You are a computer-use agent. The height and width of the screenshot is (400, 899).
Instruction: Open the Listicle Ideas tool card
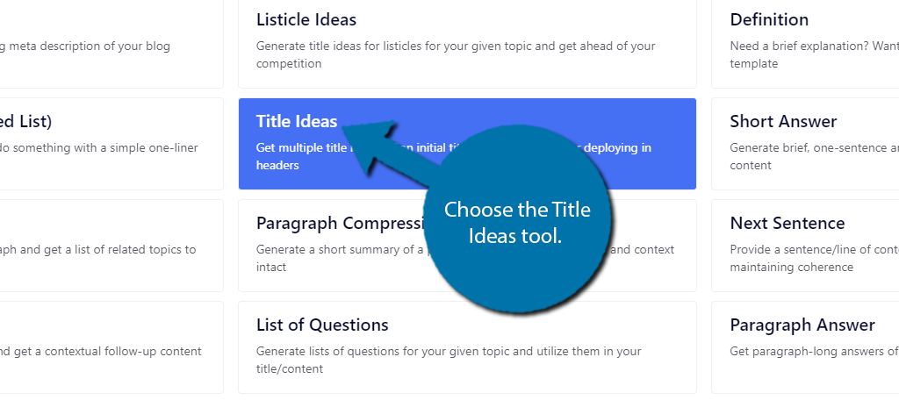[x=467, y=44]
